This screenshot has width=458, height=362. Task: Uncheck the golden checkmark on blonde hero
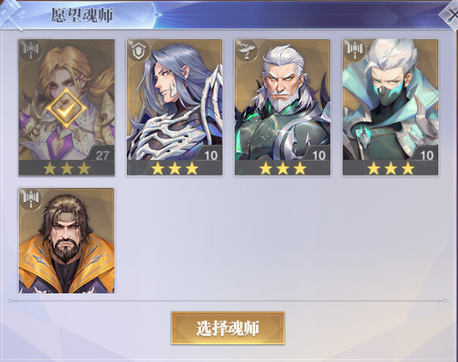pos(66,109)
